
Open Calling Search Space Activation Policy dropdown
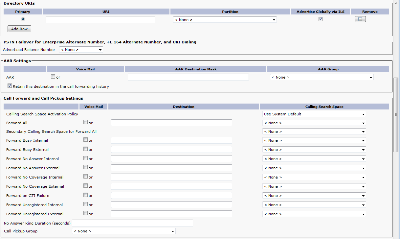click(x=314, y=114)
